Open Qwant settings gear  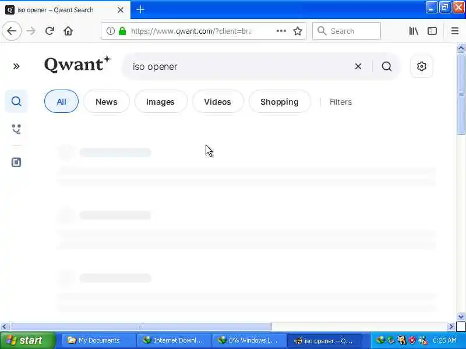coord(421,66)
